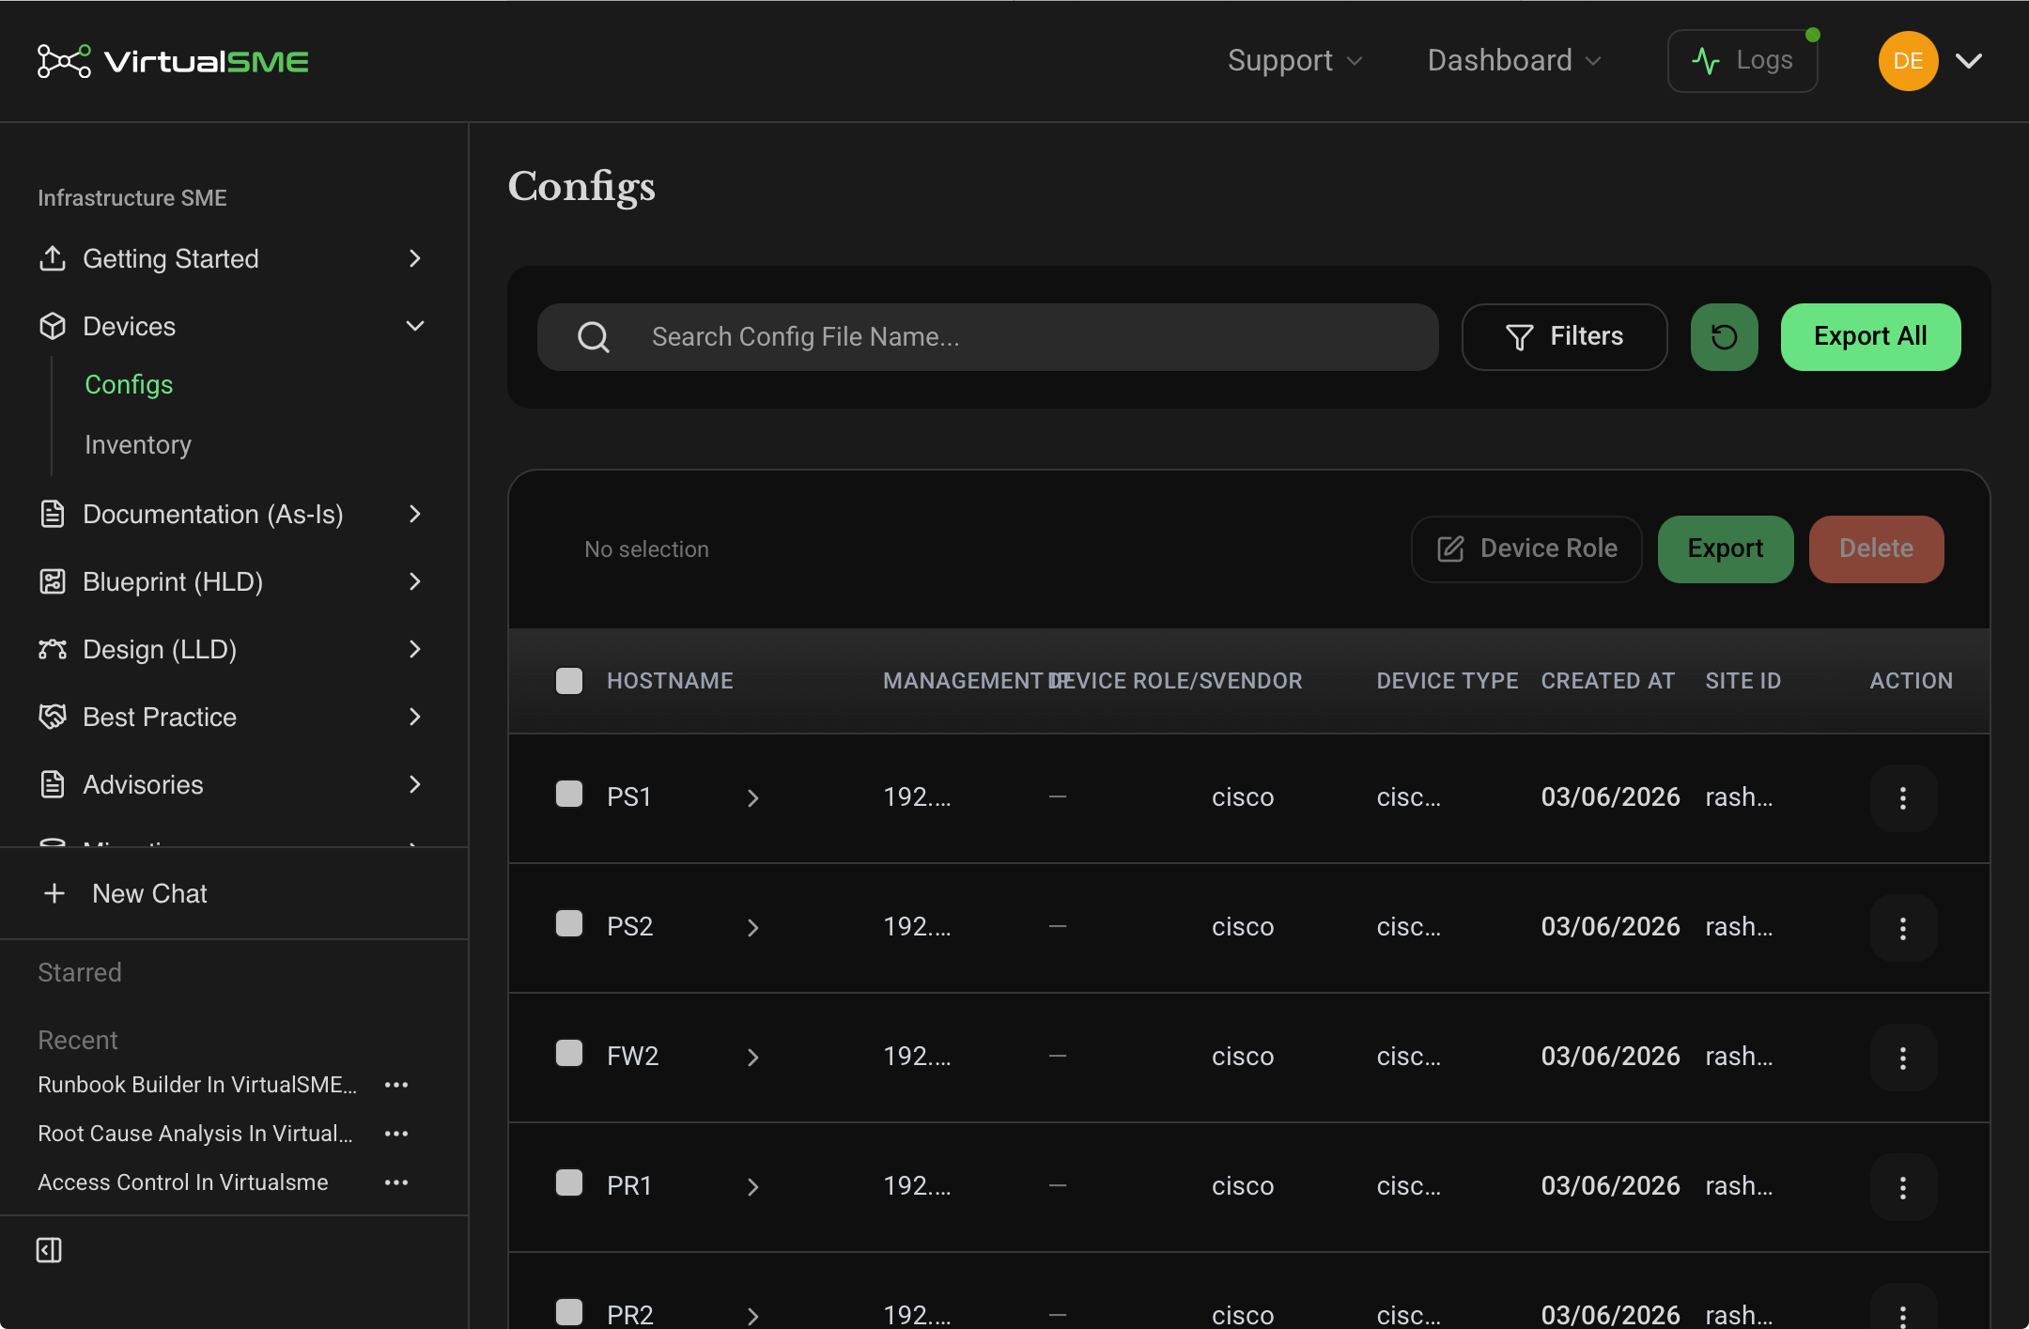Click the Logs activity pulse icon
The width and height of the screenshot is (2029, 1329).
[1705, 61]
